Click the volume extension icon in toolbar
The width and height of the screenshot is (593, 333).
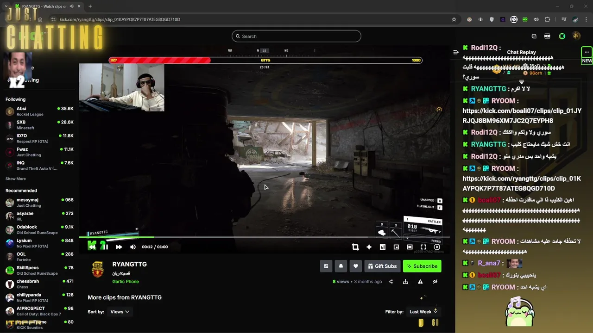tap(536, 19)
